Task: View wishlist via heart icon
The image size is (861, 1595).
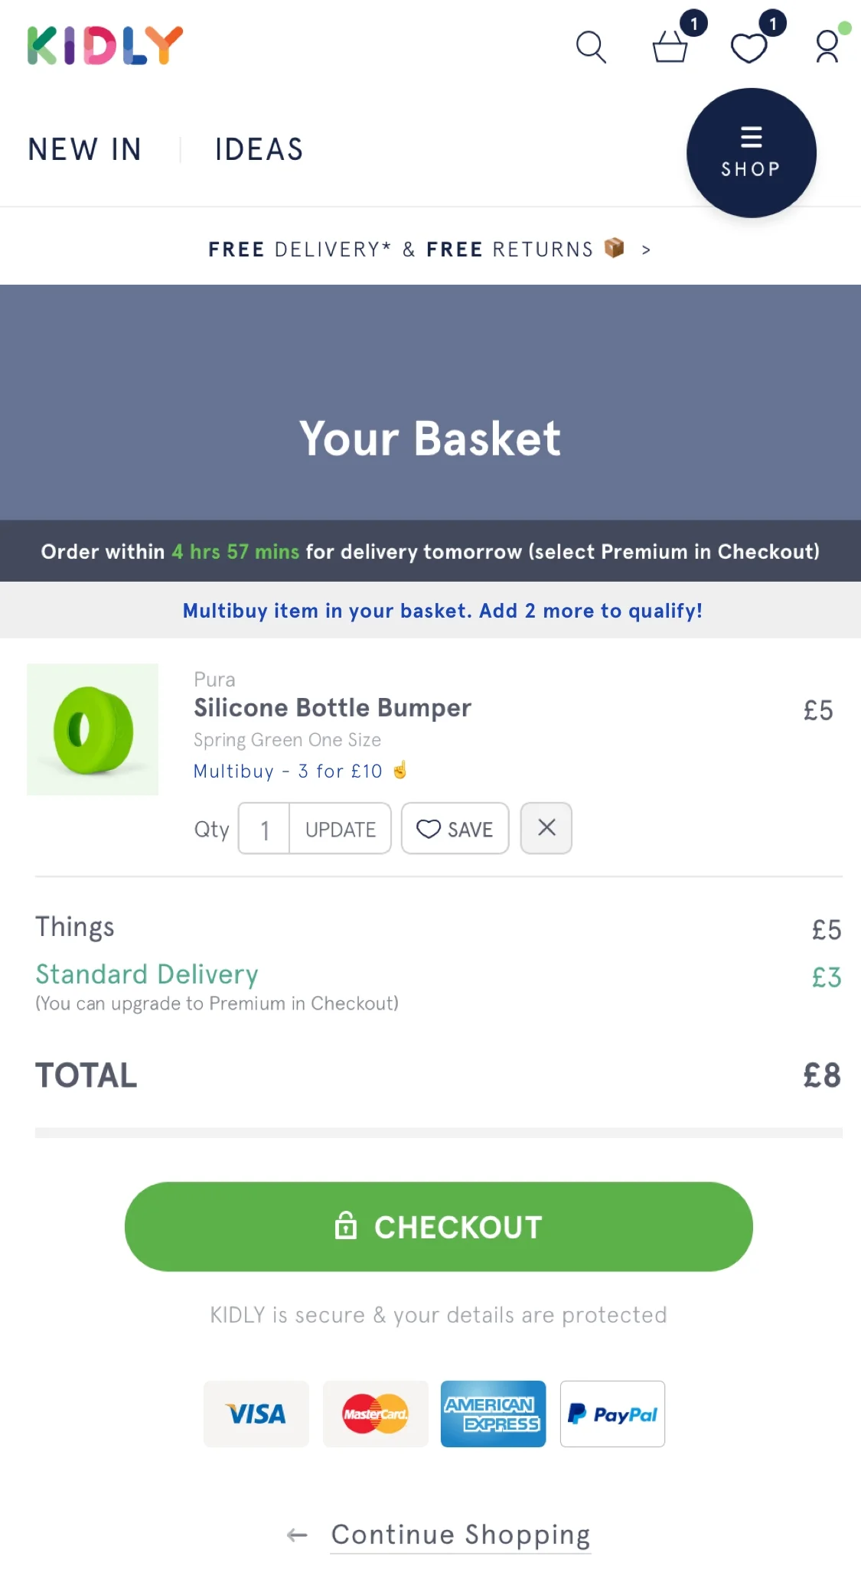Action: [x=749, y=47]
